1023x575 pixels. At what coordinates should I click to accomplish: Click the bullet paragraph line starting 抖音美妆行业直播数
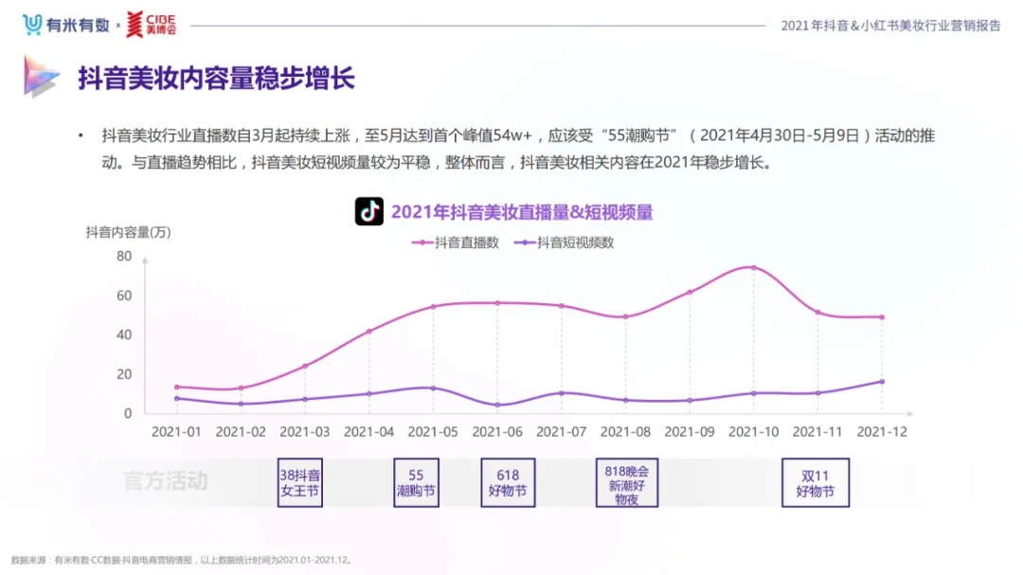[x=519, y=135]
